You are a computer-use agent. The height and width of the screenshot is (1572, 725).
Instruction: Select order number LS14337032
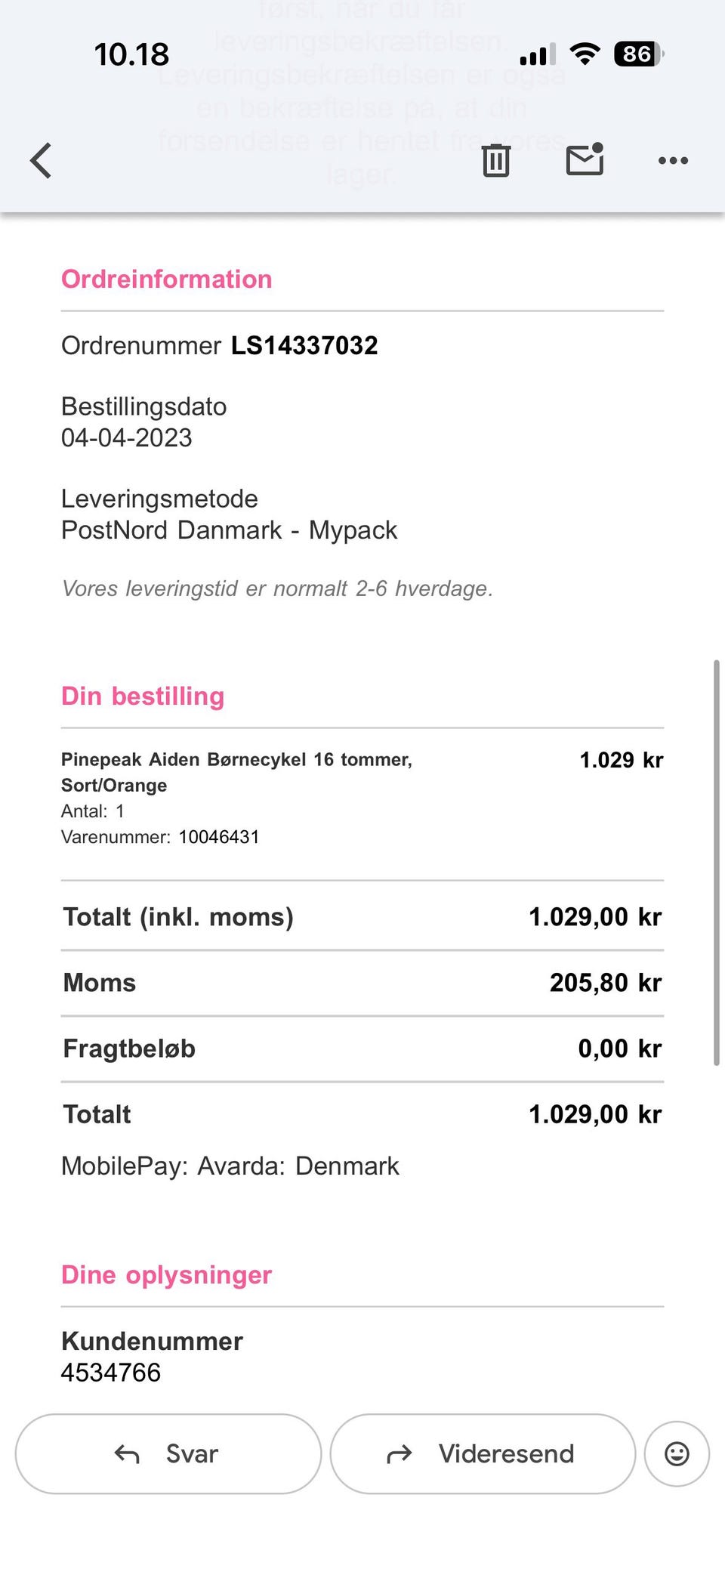[x=304, y=345]
